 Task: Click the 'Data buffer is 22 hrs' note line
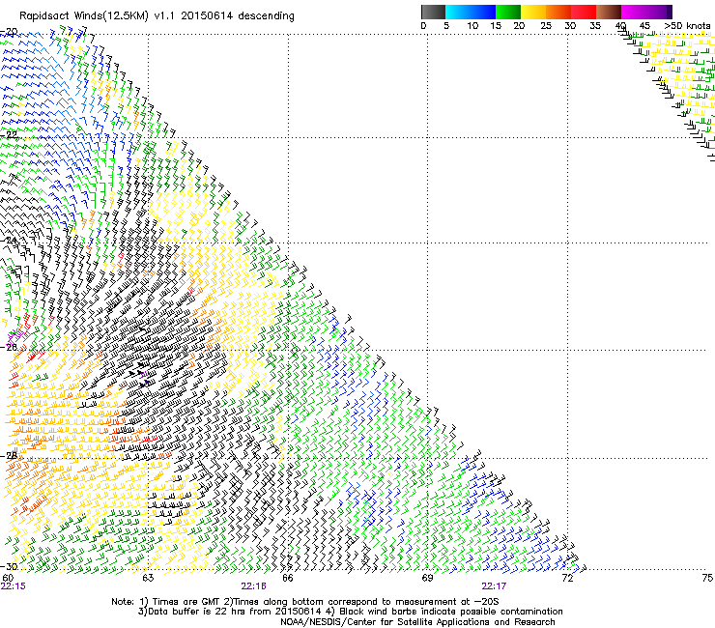coord(350,612)
